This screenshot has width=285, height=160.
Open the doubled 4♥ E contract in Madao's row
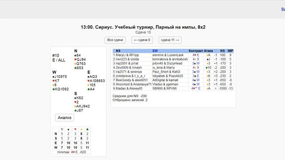point(196,88)
